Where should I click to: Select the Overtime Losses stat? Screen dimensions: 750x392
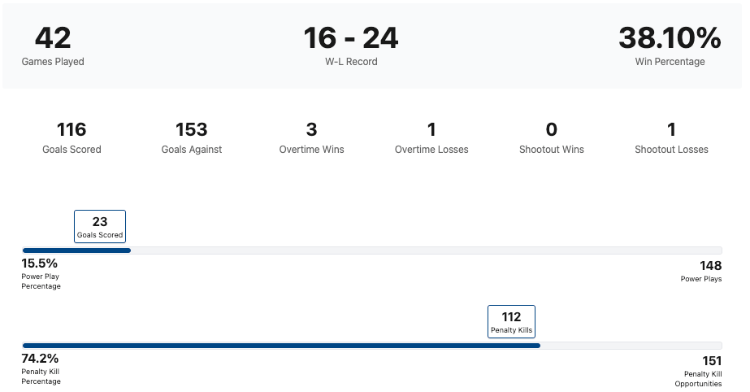(x=431, y=137)
